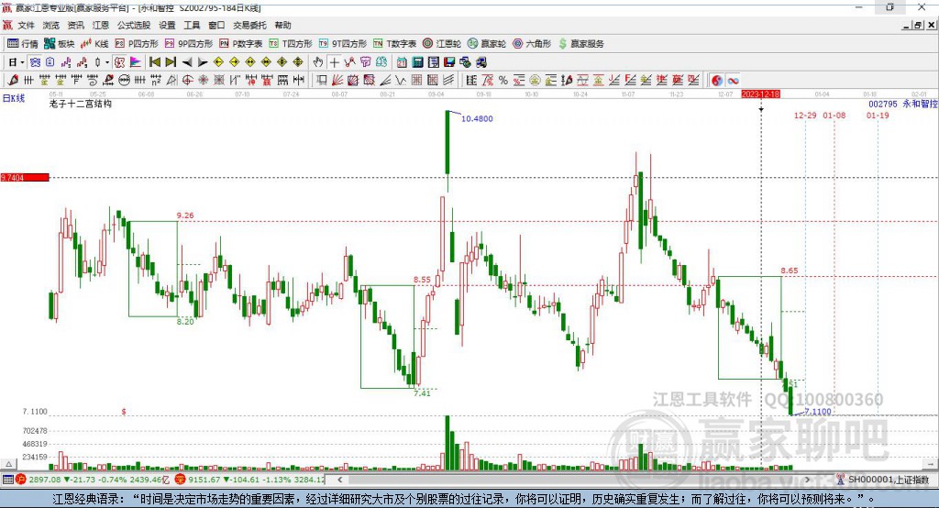This screenshot has width=939, height=508.
Task: Open the 工具 menu
Action: click(x=192, y=25)
